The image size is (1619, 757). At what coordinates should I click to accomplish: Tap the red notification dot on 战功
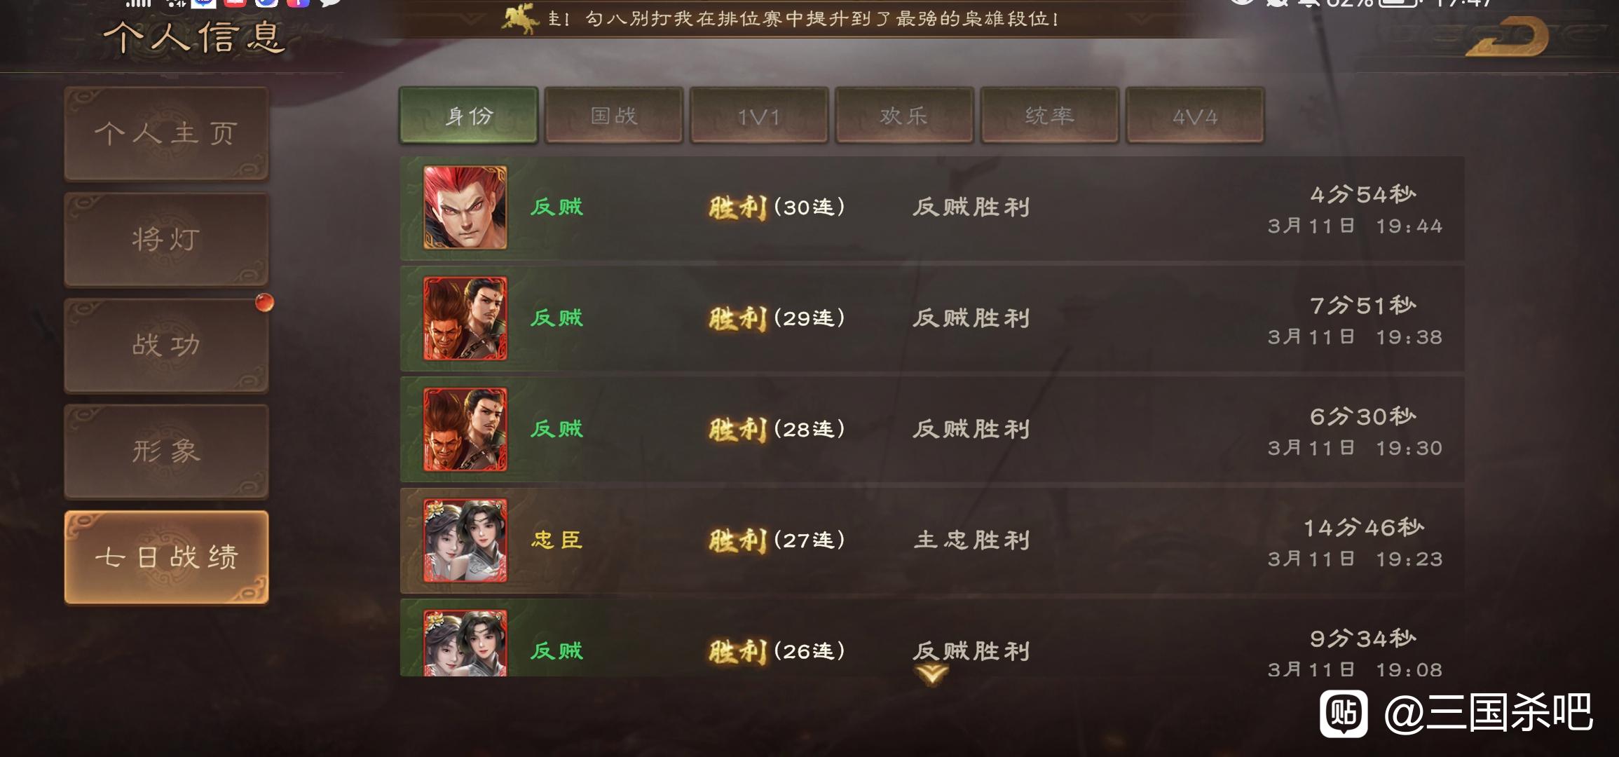264,302
